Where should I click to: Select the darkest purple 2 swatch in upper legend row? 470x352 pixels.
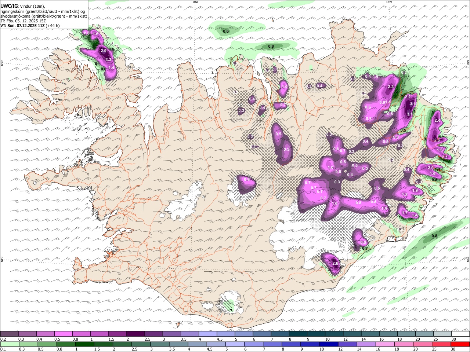pos(135,334)
